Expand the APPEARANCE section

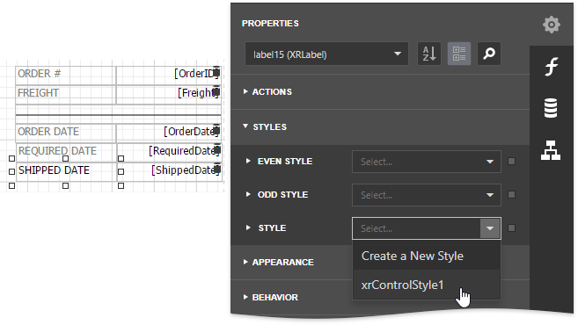tap(245, 262)
